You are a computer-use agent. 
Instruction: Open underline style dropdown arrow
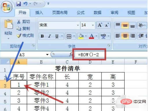click(x=62, y=36)
